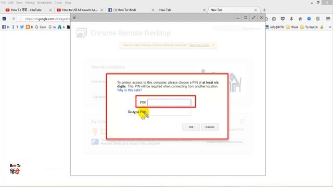Click the Why is this safe? link

pyautogui.click(x=130, y=90)
